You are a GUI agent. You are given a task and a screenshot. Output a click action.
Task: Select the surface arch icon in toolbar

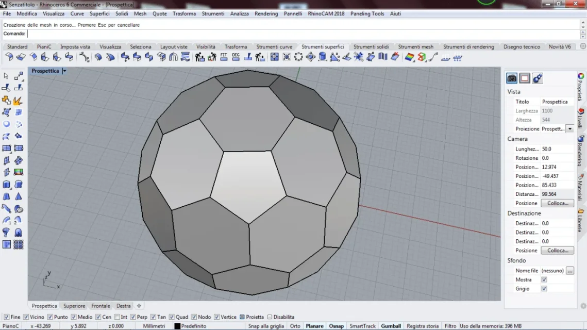(173, 57)
